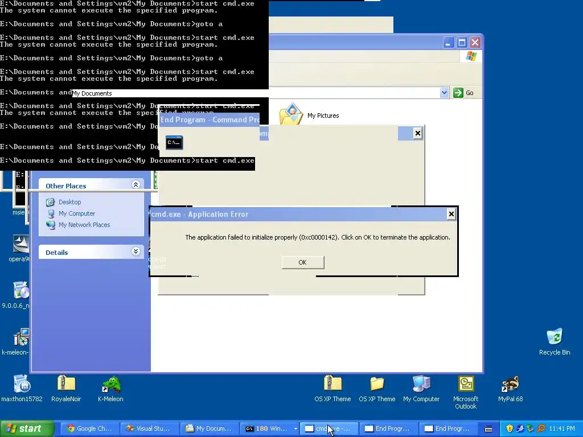Expand the grouped command prompt taskbar dropdown arrow
Screen dimensions: 583x437
click(x=295, y=429)
